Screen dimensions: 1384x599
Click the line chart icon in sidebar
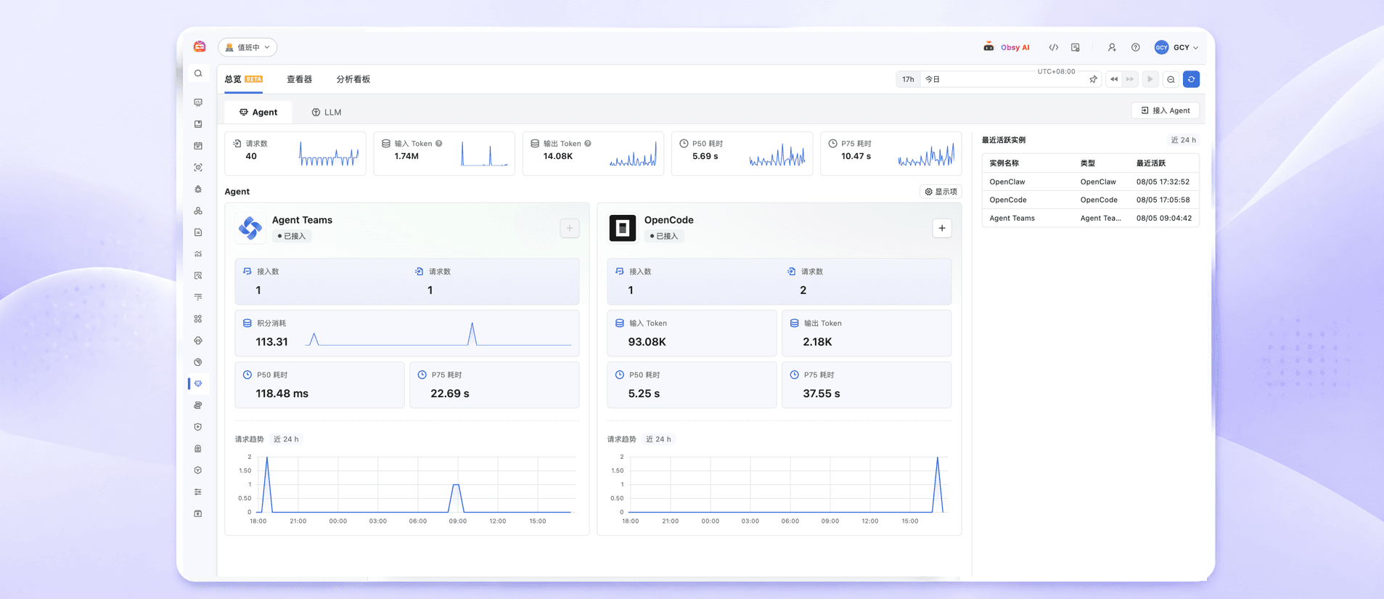point(198,254)
